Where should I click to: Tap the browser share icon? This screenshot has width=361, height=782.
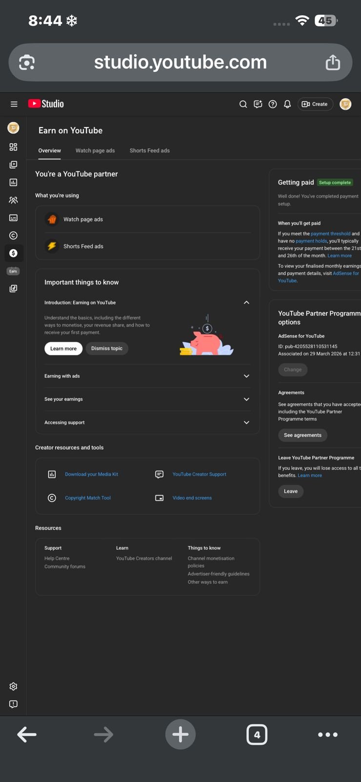tap(333, 63)
